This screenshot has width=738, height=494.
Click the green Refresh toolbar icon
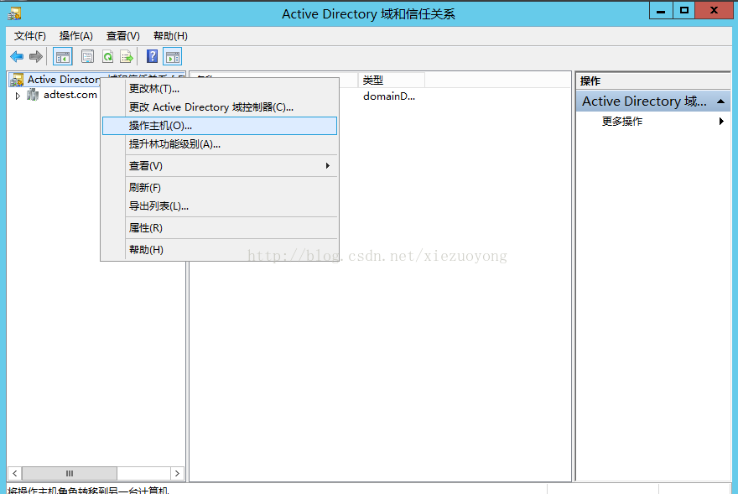pyautogui.click(x=108, y=57)
